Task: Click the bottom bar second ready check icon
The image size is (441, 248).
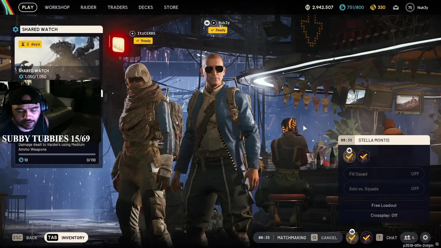Action: [366, 237]
